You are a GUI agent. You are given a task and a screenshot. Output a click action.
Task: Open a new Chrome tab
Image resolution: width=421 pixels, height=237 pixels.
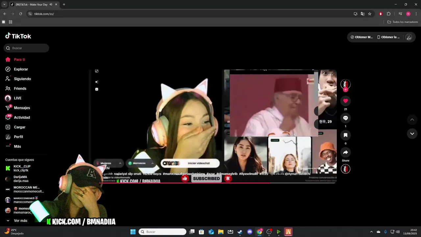[x=64, y=5]
